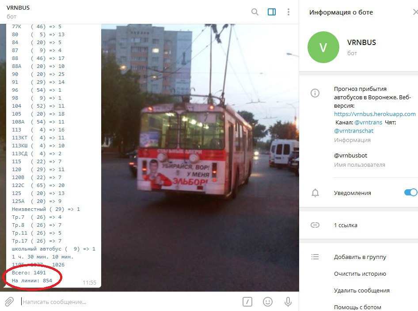Open the vrnbus.herokuapp.com link
The height and width of the screenshot is (311, 418).
pos(375,114)
